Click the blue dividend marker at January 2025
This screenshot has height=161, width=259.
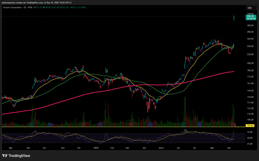click(100, 125)
